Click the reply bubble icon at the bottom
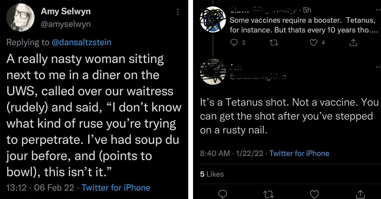This screenshot has height=199, width=381. [223, 194]
